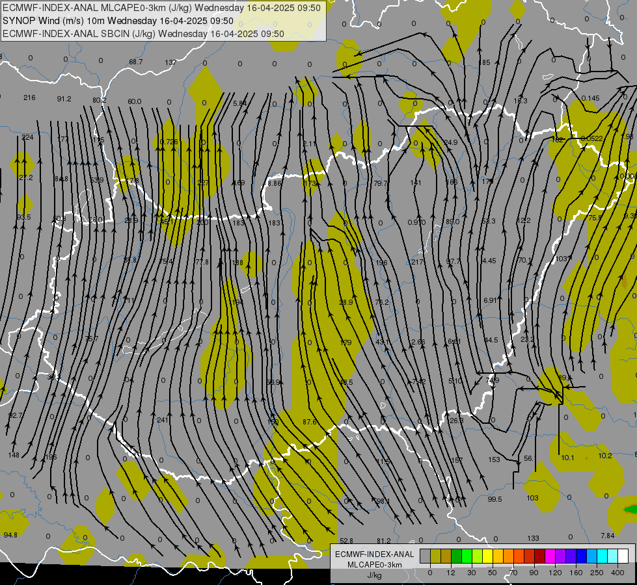Select the cyan legend swatch
The width and height of the screenshot is (637, 585).
click(602, 556)
